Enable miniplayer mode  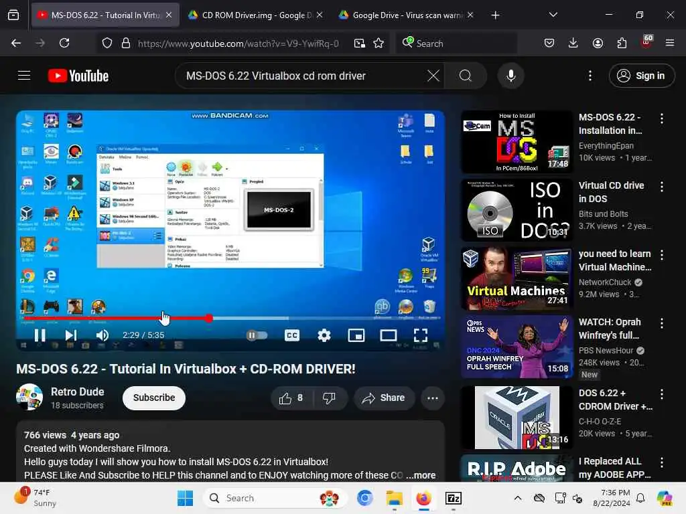click(x=356, y=335)
